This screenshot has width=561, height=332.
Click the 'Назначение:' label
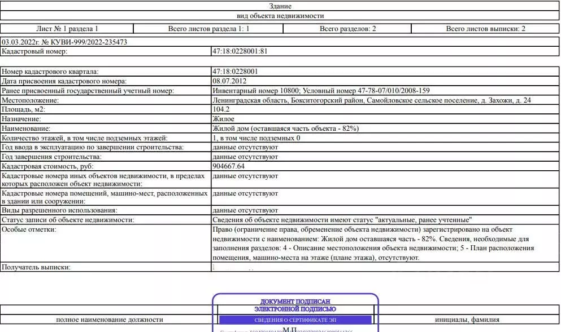pyautogui.click(x=21, y=119)
